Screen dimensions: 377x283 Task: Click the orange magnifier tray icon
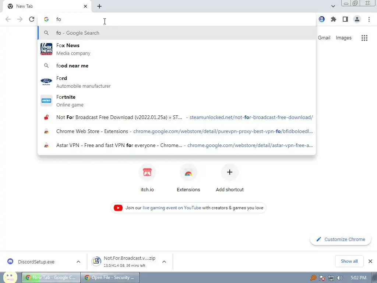[x=313, y=278]
